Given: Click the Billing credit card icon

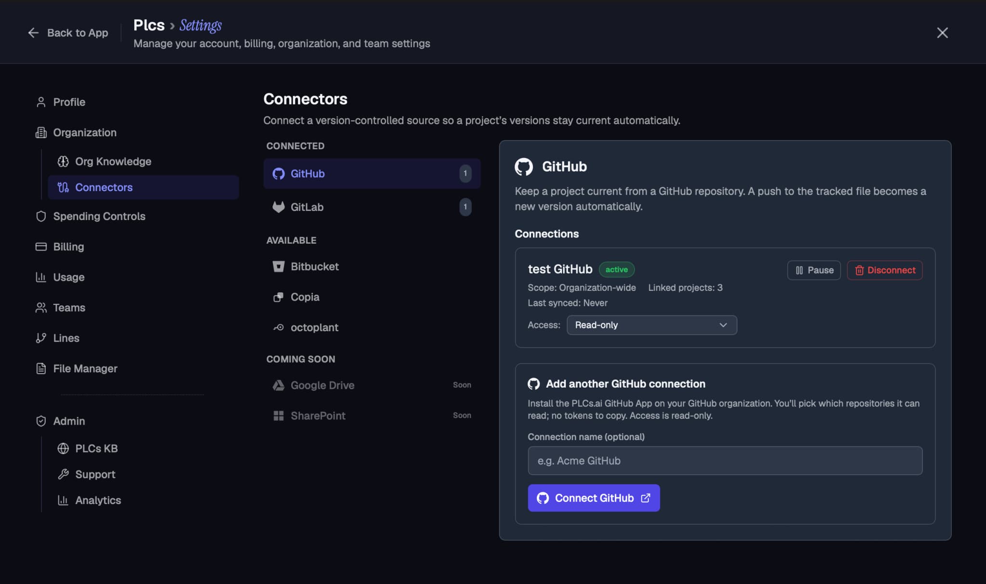Looking at the screenshot, I should tap(41, 247).
